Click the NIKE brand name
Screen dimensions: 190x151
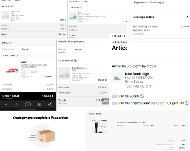24,62
